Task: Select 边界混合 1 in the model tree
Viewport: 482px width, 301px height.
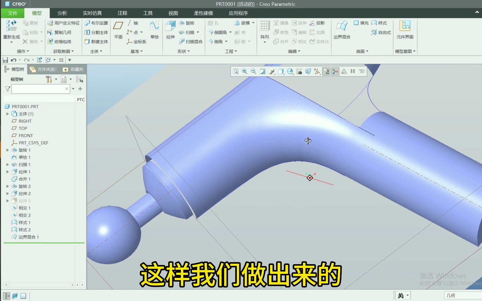Action: tap(25, 237)
